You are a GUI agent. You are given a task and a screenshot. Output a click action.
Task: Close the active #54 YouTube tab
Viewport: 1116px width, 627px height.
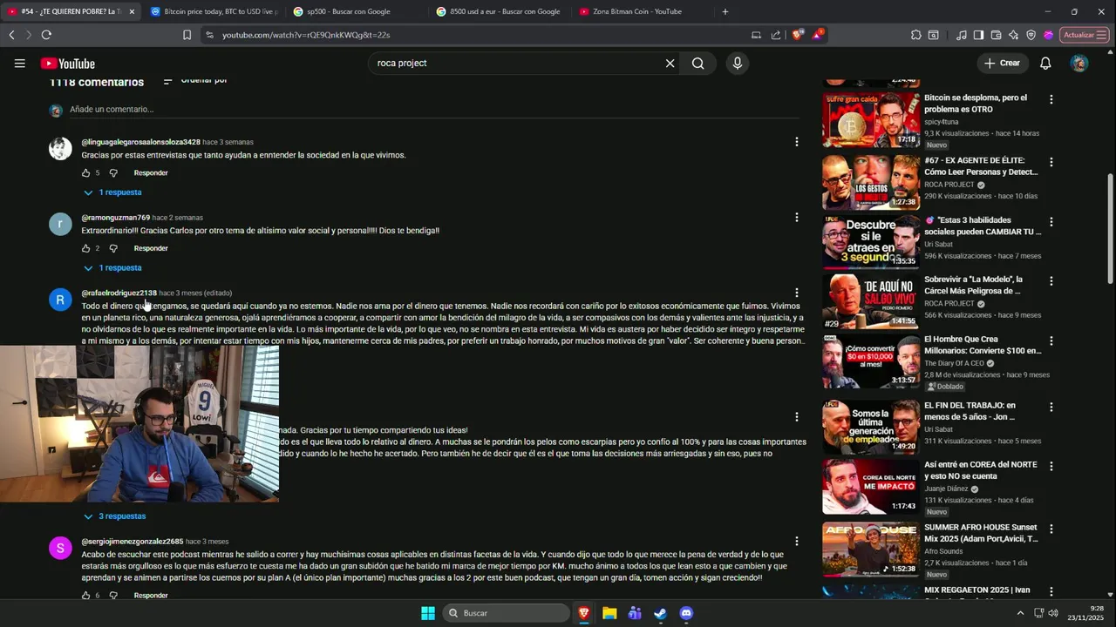click(132, 11)
